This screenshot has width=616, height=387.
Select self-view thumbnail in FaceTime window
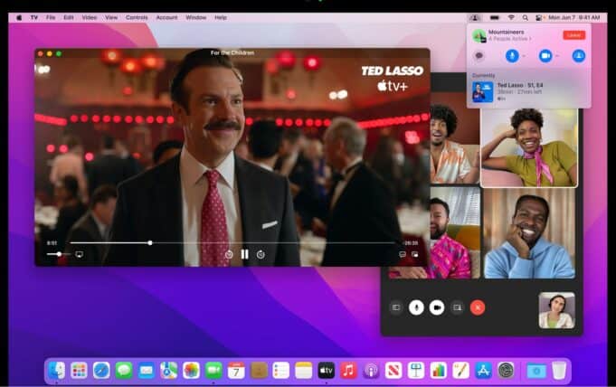point(556,310)
